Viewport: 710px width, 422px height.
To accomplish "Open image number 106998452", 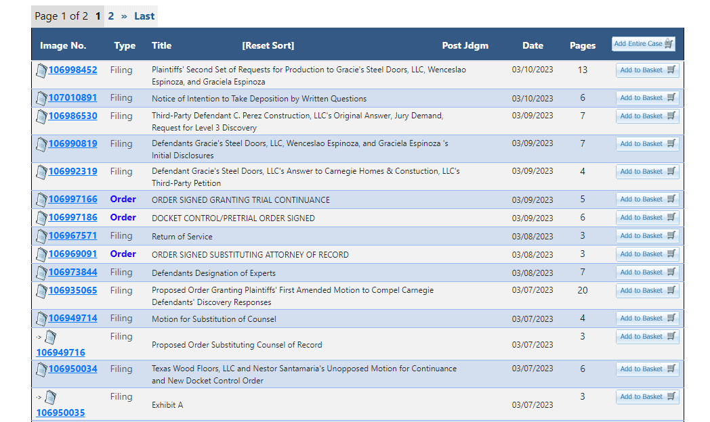I will pyautogui.click(x=73, y=70).
